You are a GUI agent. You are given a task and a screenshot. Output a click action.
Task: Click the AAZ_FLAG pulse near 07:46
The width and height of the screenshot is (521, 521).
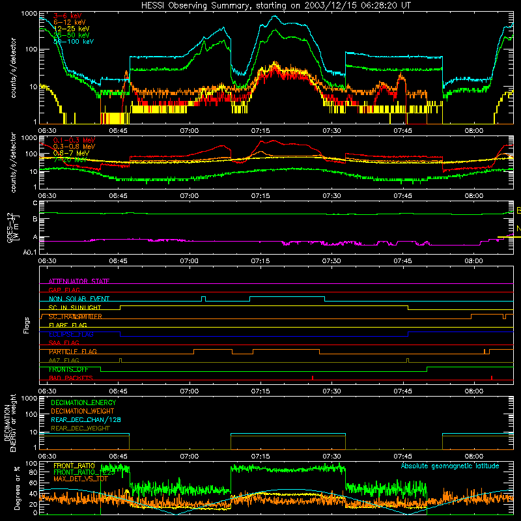click(408, 361)
